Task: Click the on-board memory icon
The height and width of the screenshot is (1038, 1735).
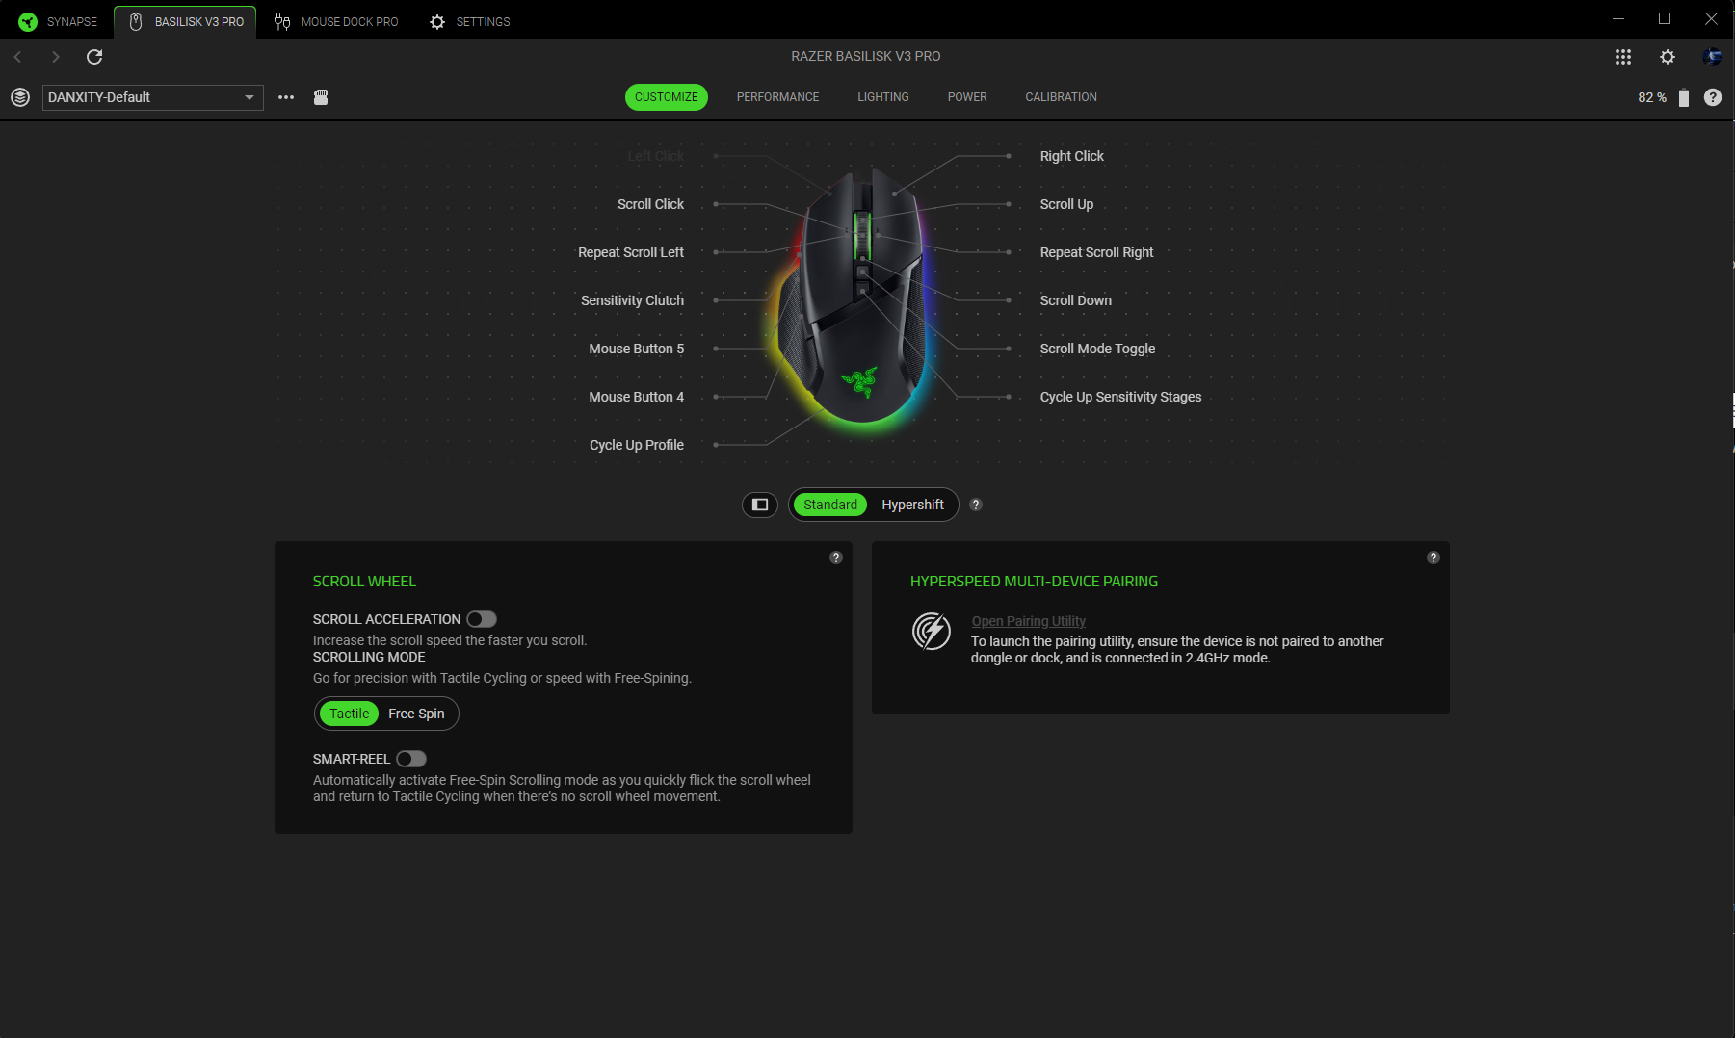Action: 321,97
